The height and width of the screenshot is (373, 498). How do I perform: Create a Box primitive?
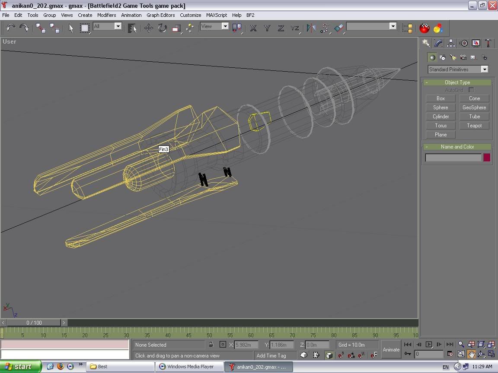click(441, 98)
